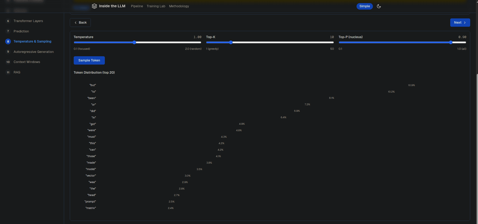Screen dimensions: 478x224
Task: Click step 9 badge beside Autoregressive Generation
Action: tap(8, 52)
